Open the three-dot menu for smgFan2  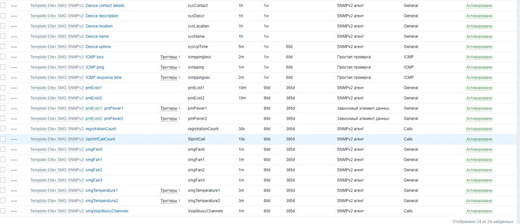pyautogui.click(x=14, y=170)
